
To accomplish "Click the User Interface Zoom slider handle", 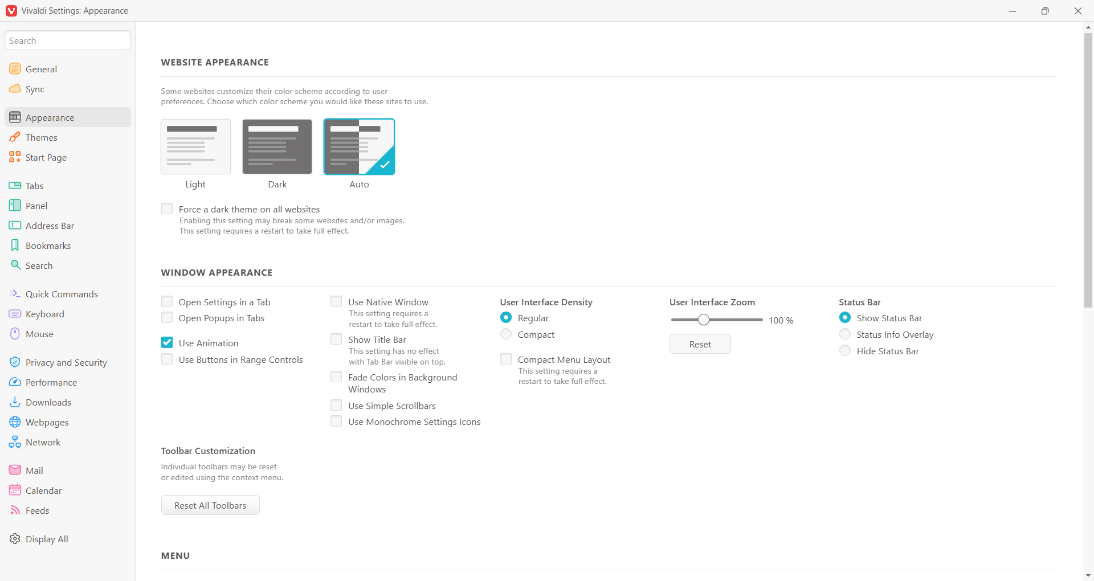I will click(704, 320).
